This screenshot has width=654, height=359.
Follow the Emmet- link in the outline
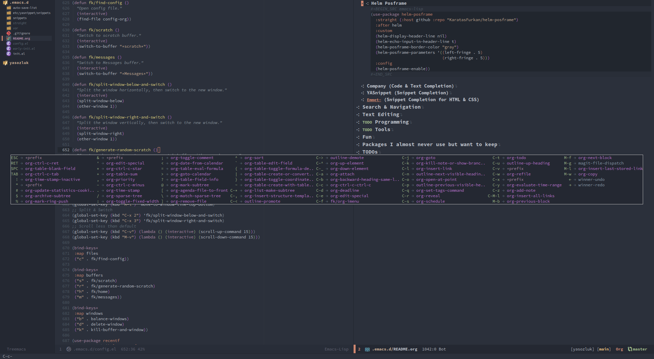(x=374, y=100)
